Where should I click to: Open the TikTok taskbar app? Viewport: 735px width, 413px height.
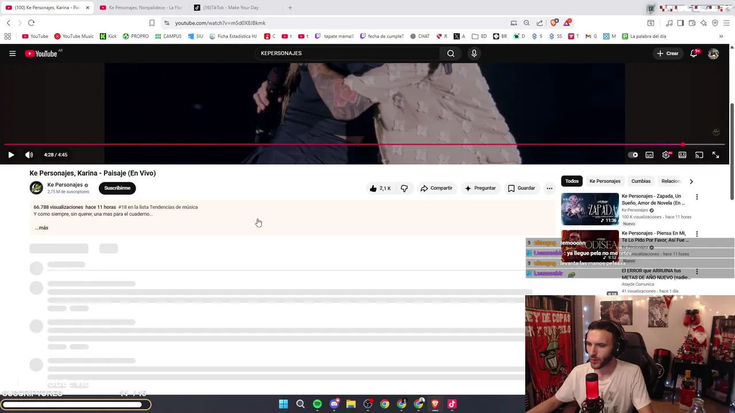point(452,404)
